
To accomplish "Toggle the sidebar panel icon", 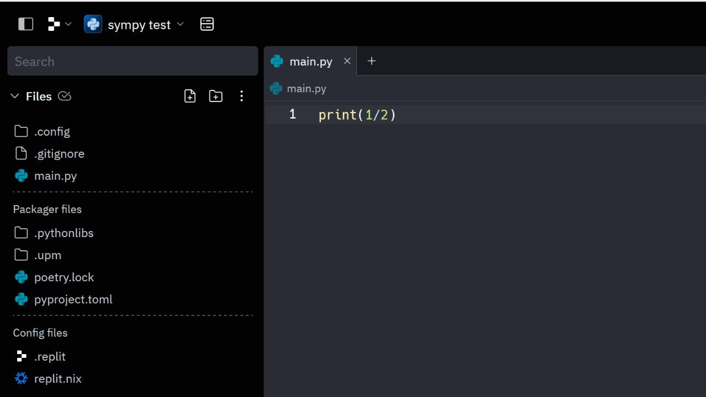I will point(26,24).
